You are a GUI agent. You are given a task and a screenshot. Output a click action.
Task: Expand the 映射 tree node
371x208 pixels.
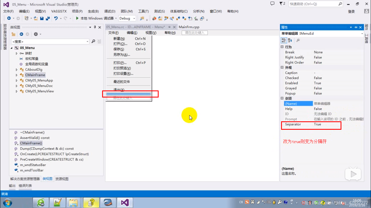pos(17,53)
